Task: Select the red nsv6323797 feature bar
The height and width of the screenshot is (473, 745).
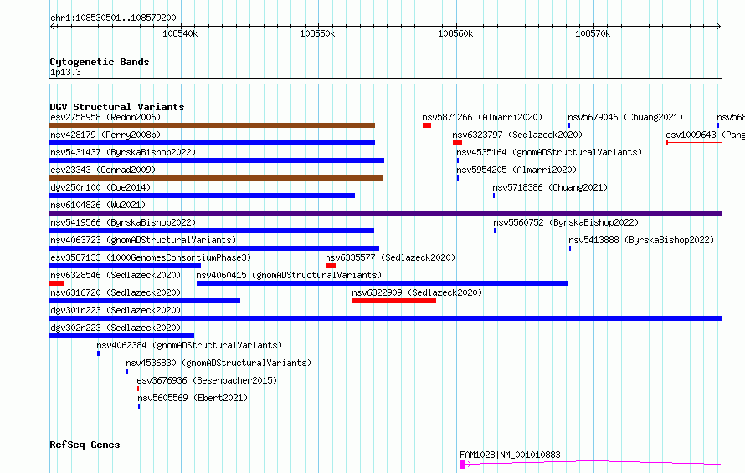Action: [458, 143]
